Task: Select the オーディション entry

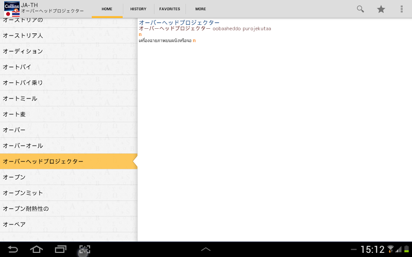Action: (x=68, y=51)
